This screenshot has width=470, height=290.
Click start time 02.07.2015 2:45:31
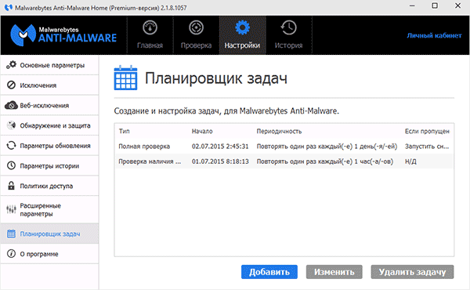coord(220,147)
